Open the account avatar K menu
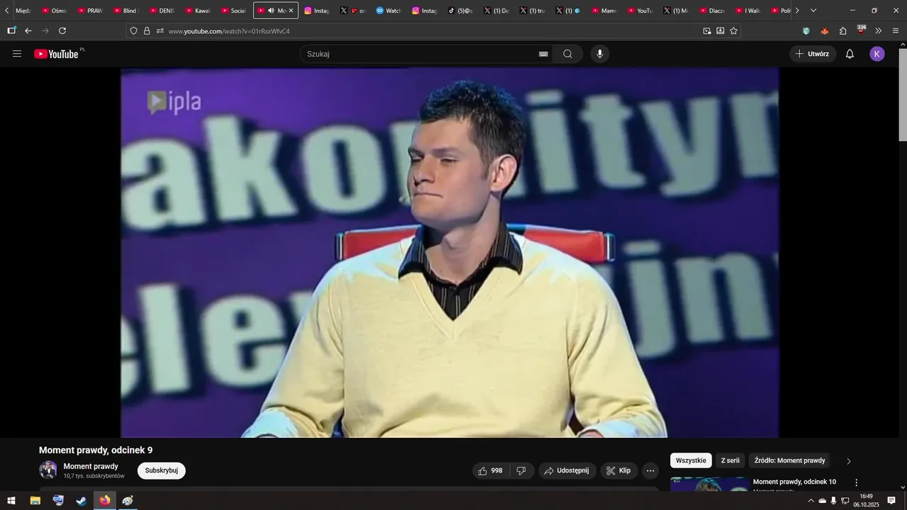Image resolution: width=907 pixels, height=510 pixels. pos(877,54)
